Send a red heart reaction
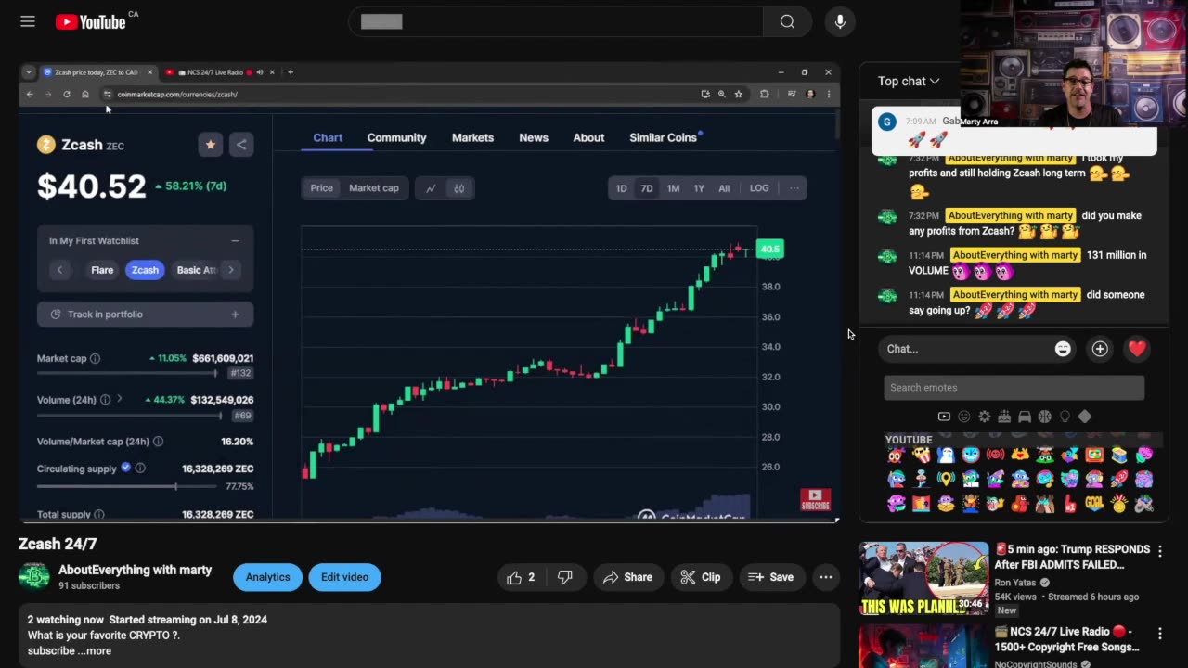Viewport: 1188px width, 668px height. (1137, 349)
